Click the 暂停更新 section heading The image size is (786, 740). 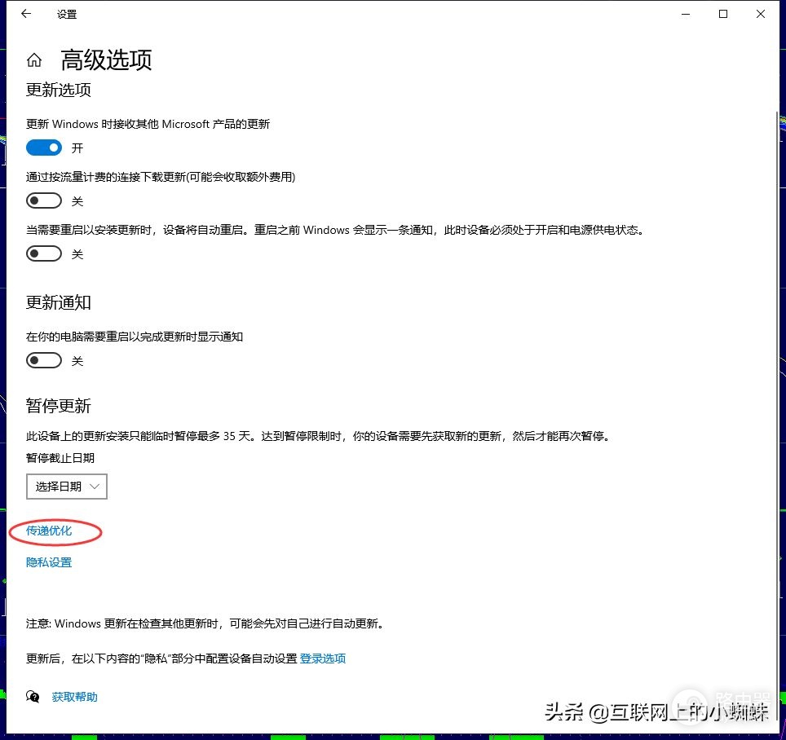coord(59,406)
